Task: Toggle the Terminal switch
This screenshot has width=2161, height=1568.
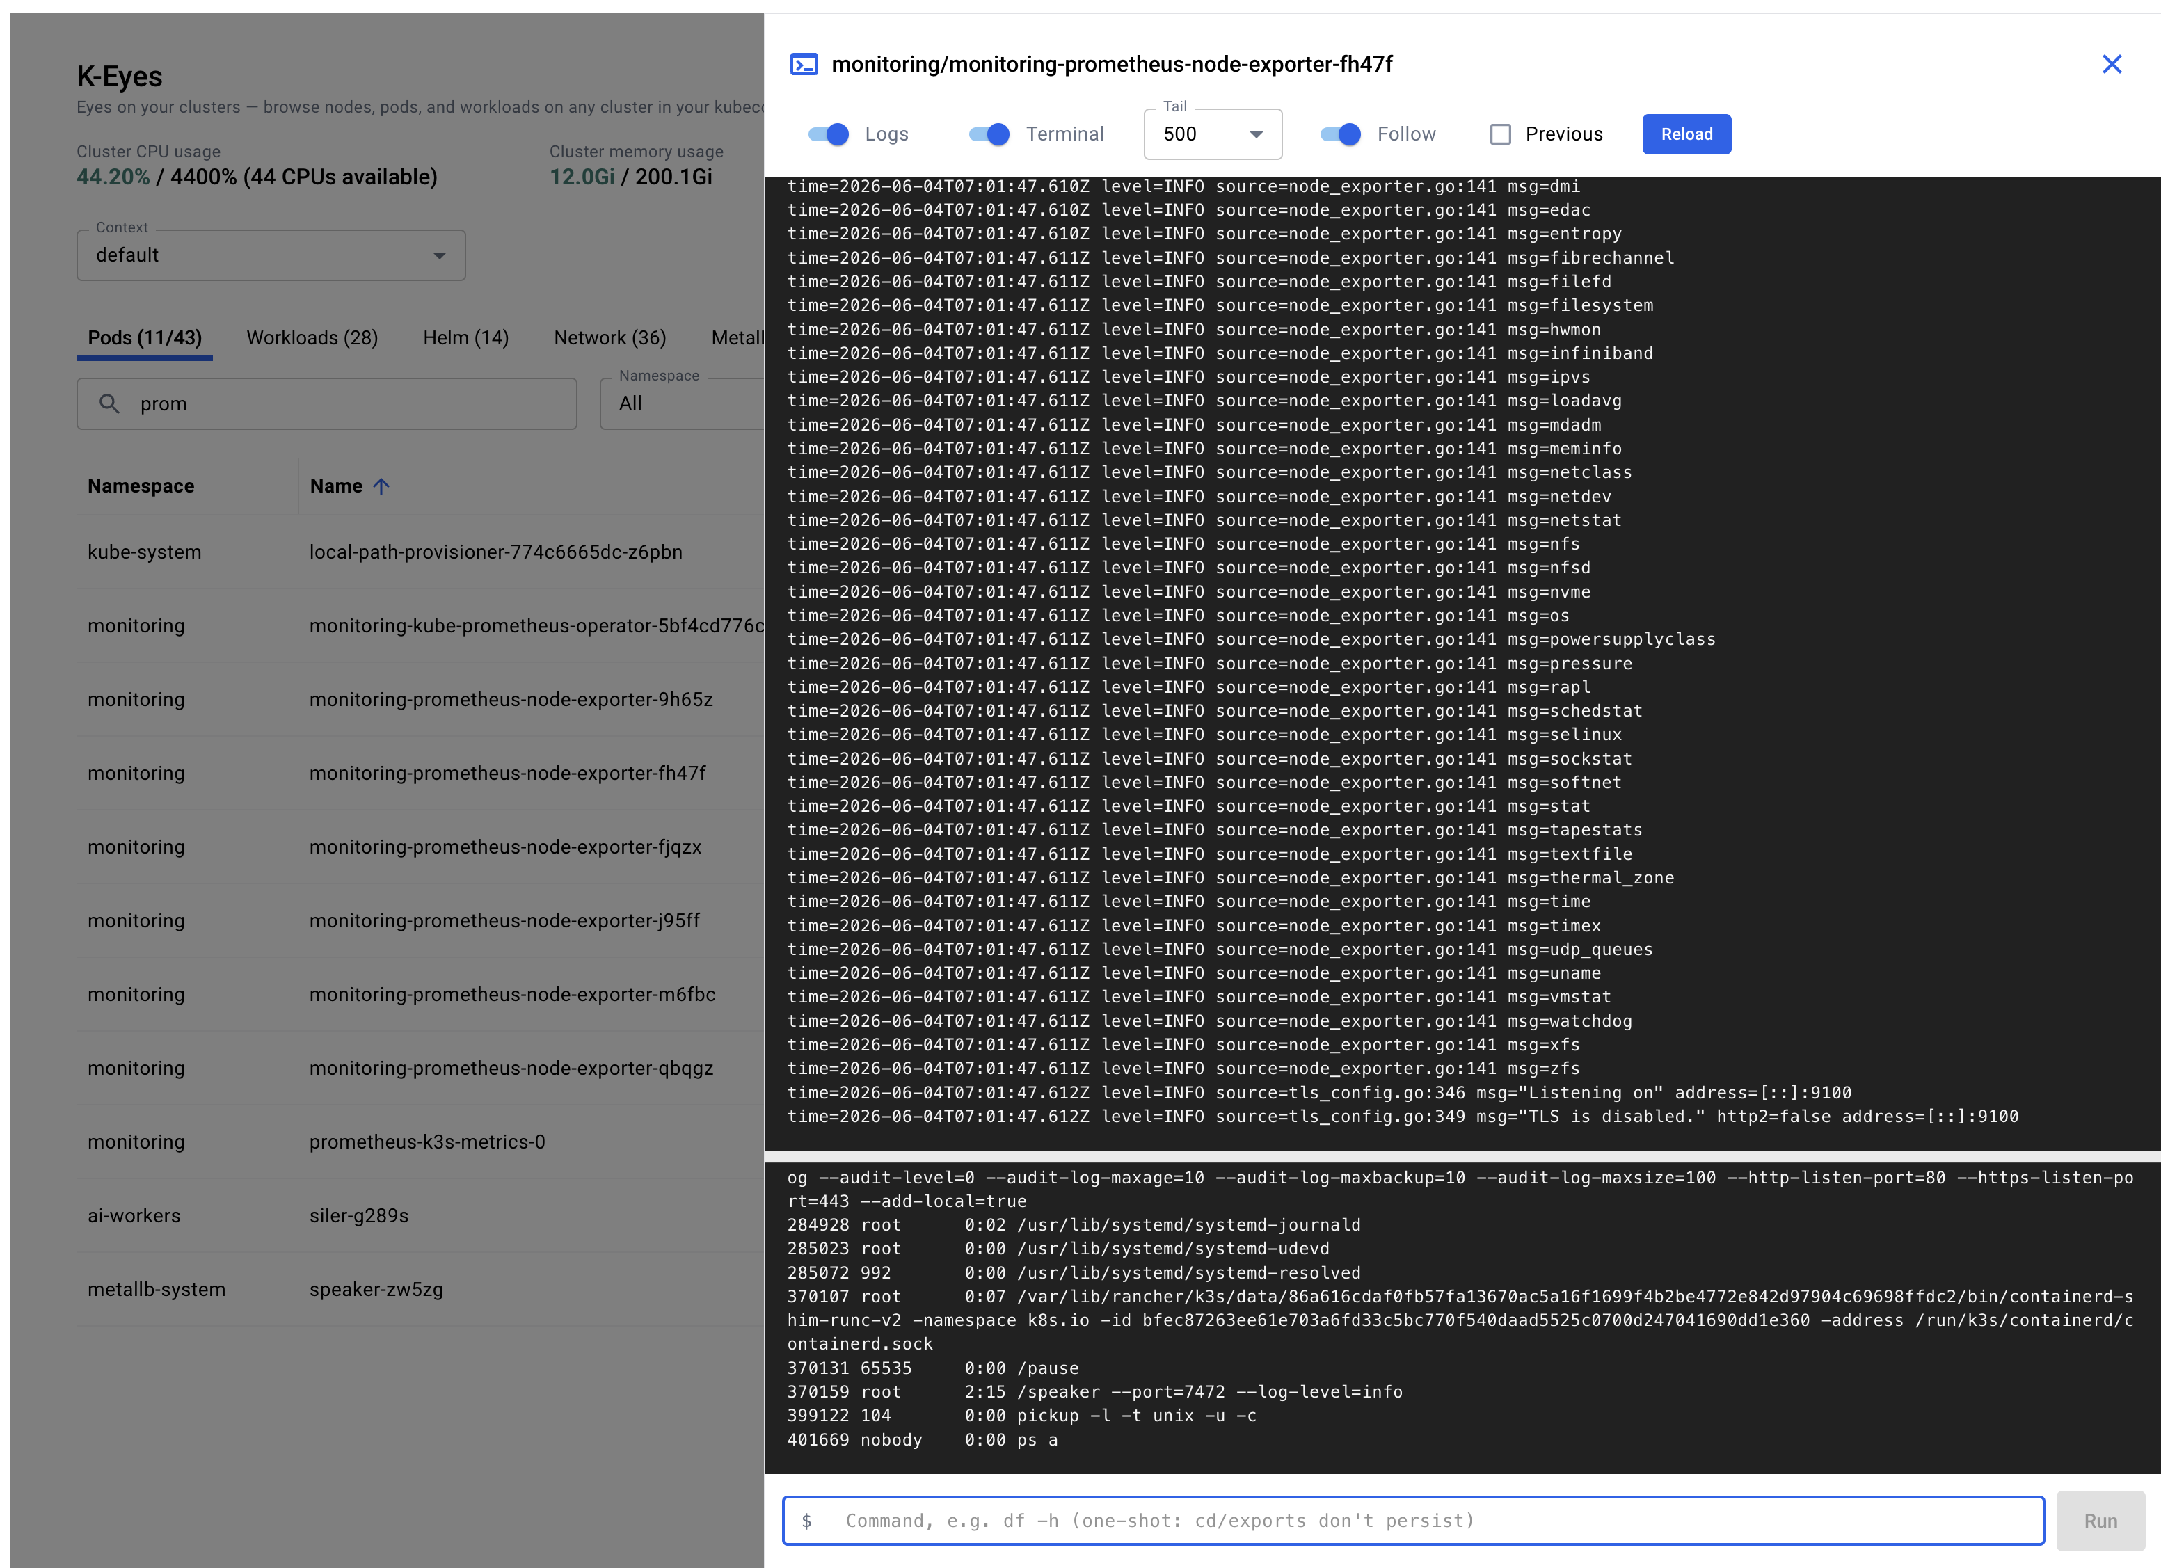Action: 989,134
